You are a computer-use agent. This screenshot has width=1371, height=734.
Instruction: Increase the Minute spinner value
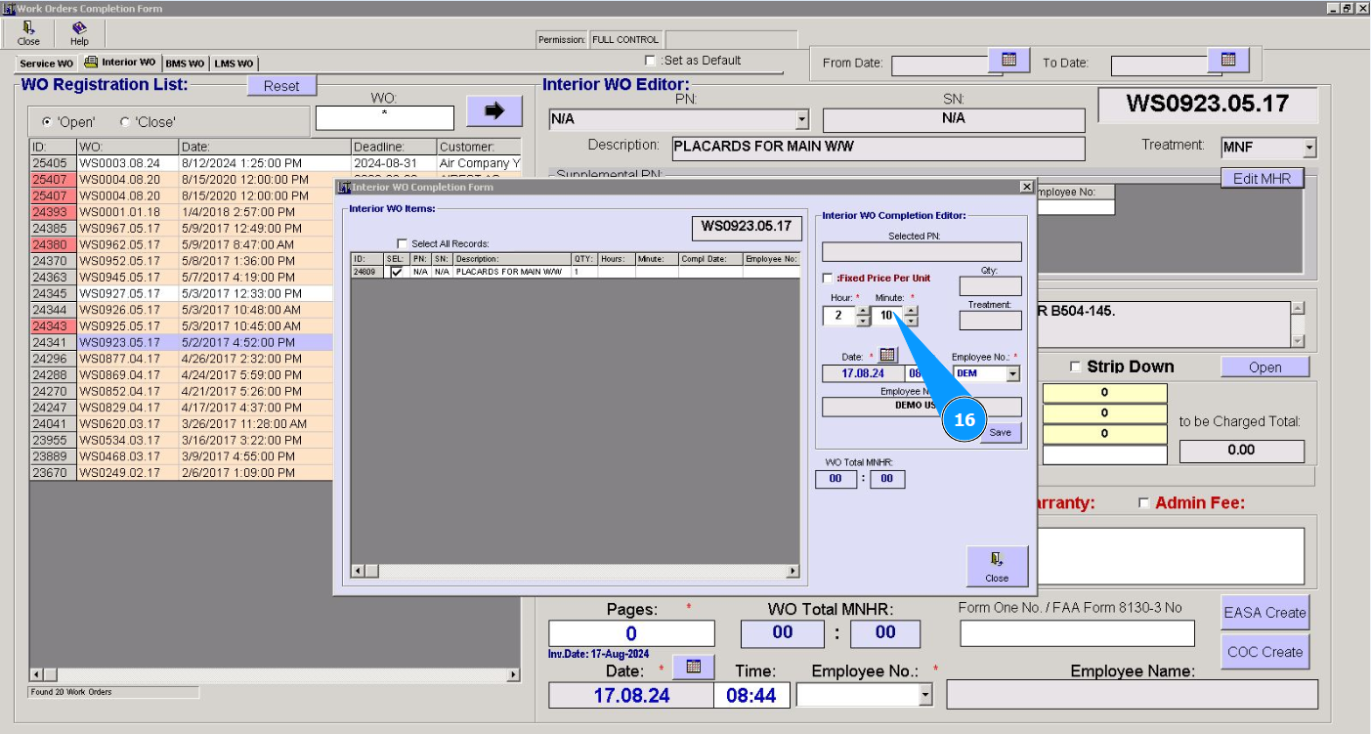[911, 310]
